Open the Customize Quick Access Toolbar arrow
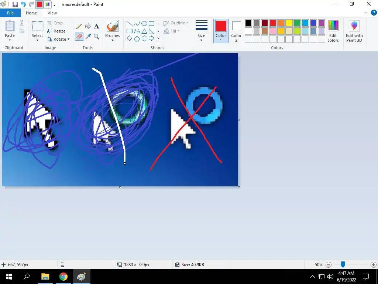 [x=55, y=4]
